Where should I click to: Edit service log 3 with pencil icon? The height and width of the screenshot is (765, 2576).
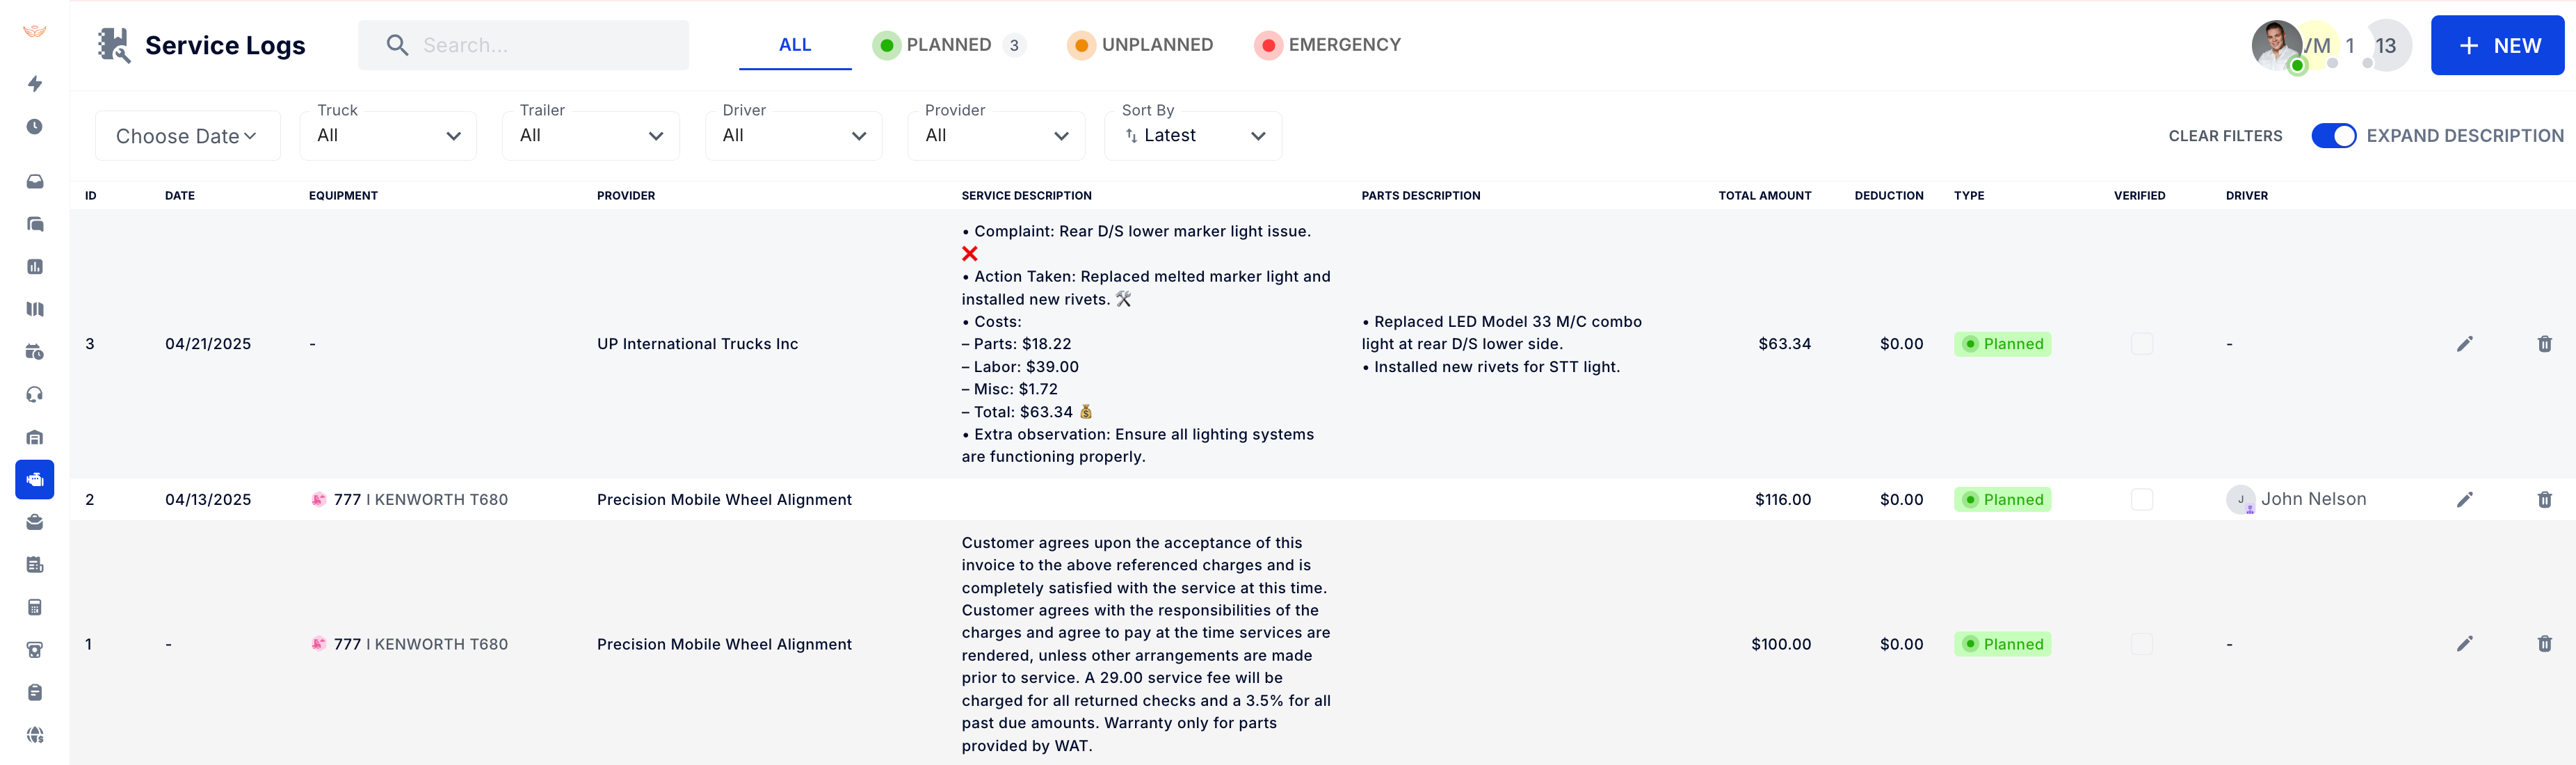pyautogui.click(x=2464, y=344)
